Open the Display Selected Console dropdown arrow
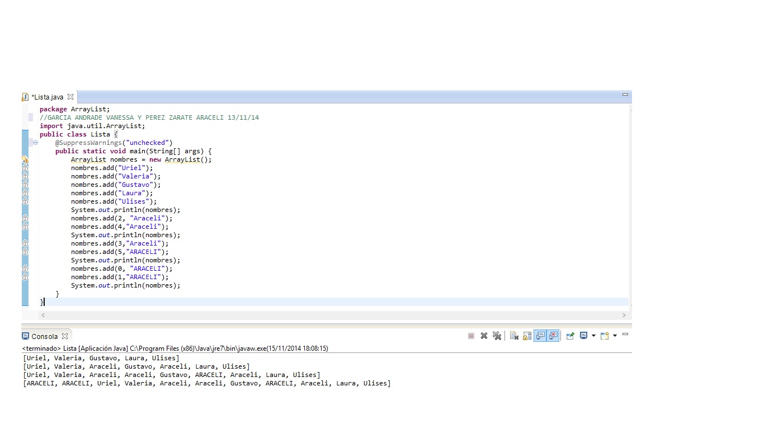The width and height of the screenshot is (764, 438). 593,336
